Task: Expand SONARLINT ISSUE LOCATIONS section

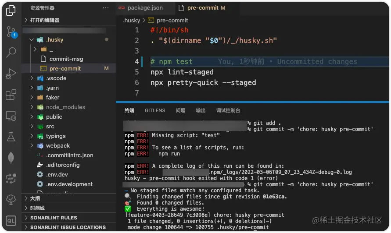Action: point(69,227)
